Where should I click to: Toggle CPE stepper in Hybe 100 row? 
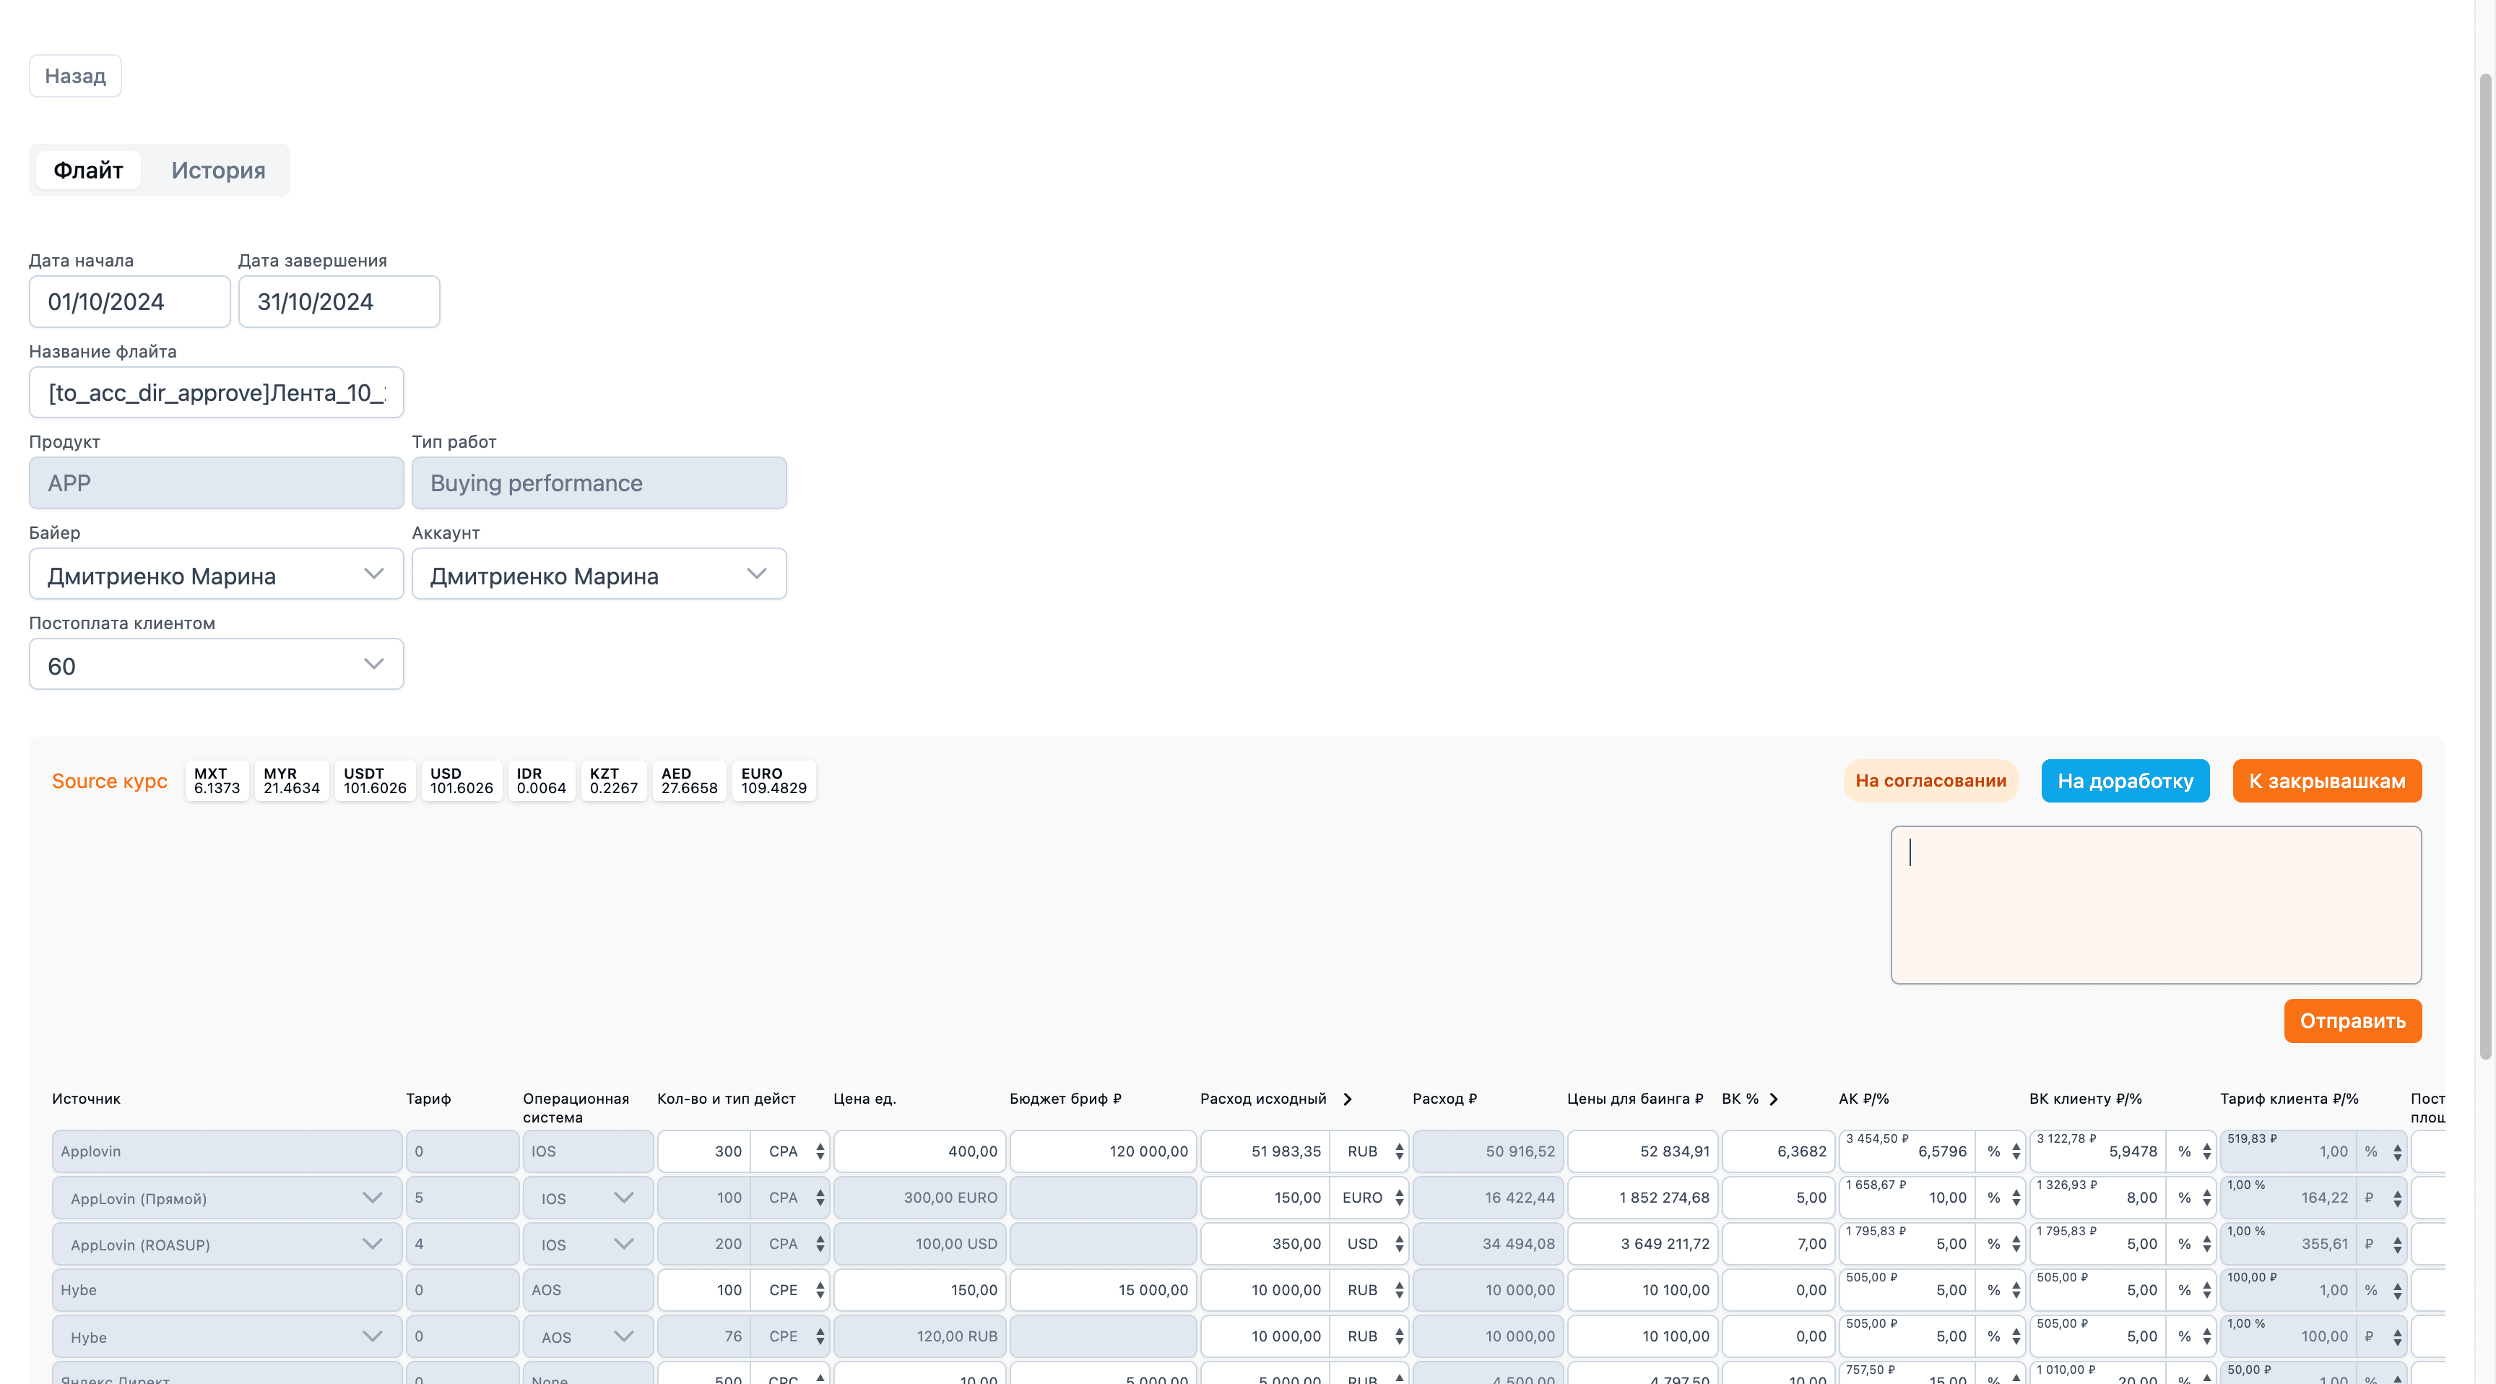[820, 1290]
